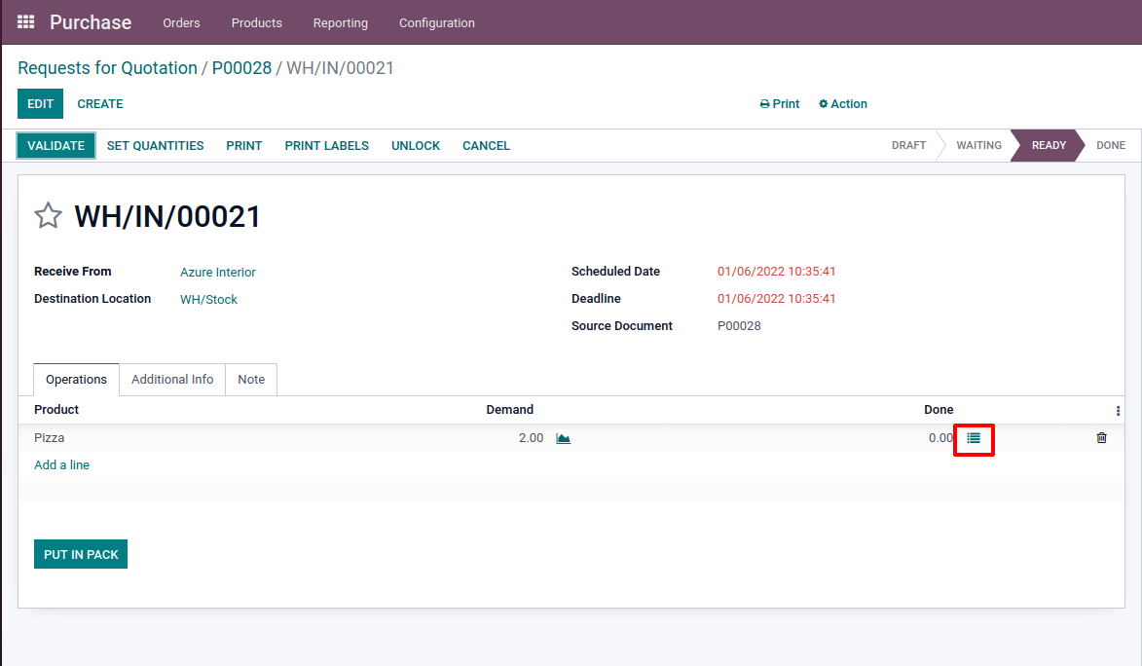Switch to the Note tab

(251, 380)
